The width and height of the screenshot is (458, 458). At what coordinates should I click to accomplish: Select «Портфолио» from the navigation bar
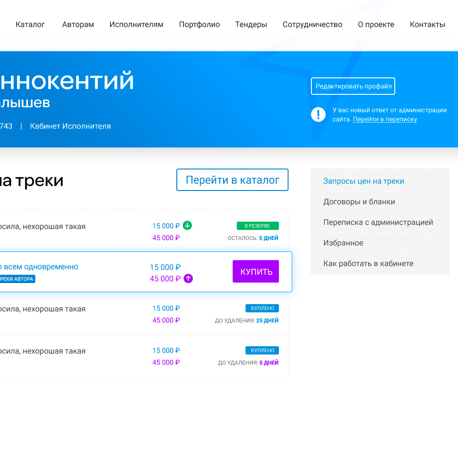point(199,24)
